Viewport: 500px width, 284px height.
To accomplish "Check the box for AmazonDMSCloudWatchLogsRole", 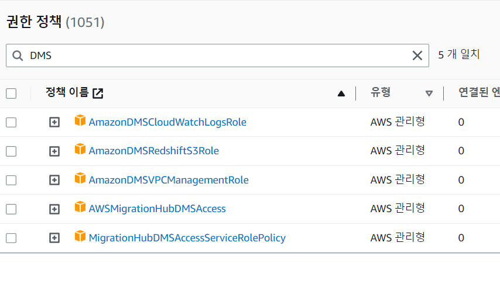I will pos(11,122).
